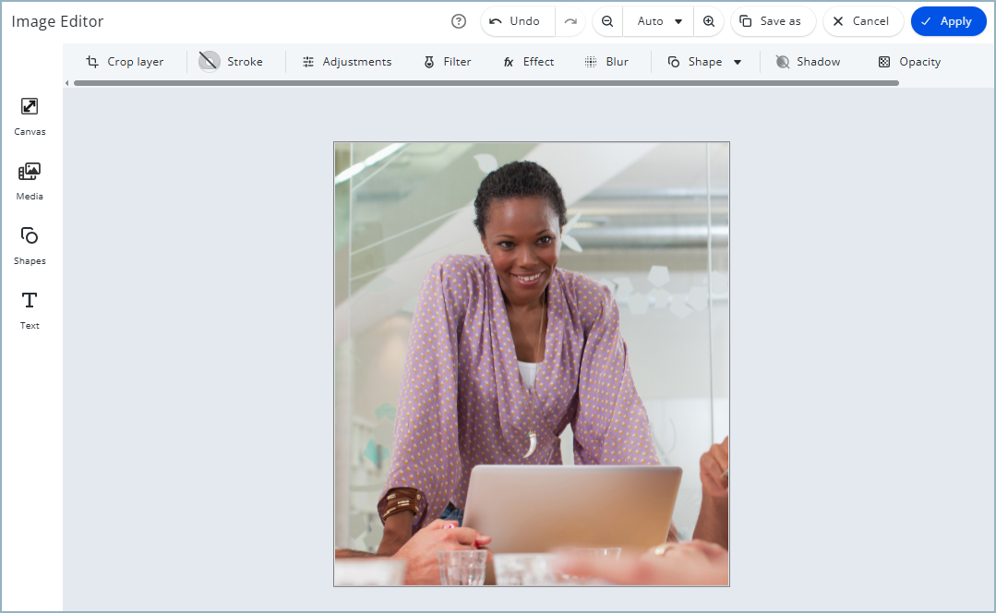Click the Save as button

(x=771, y=21)
